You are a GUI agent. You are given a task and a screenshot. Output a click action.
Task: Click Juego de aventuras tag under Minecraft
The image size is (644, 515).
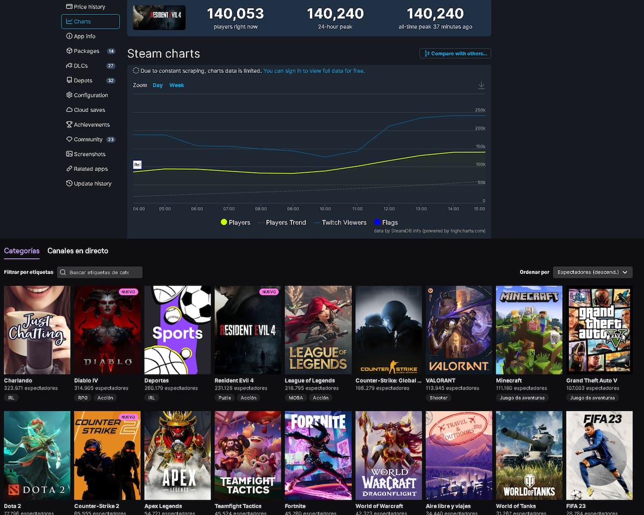[522, 398]
